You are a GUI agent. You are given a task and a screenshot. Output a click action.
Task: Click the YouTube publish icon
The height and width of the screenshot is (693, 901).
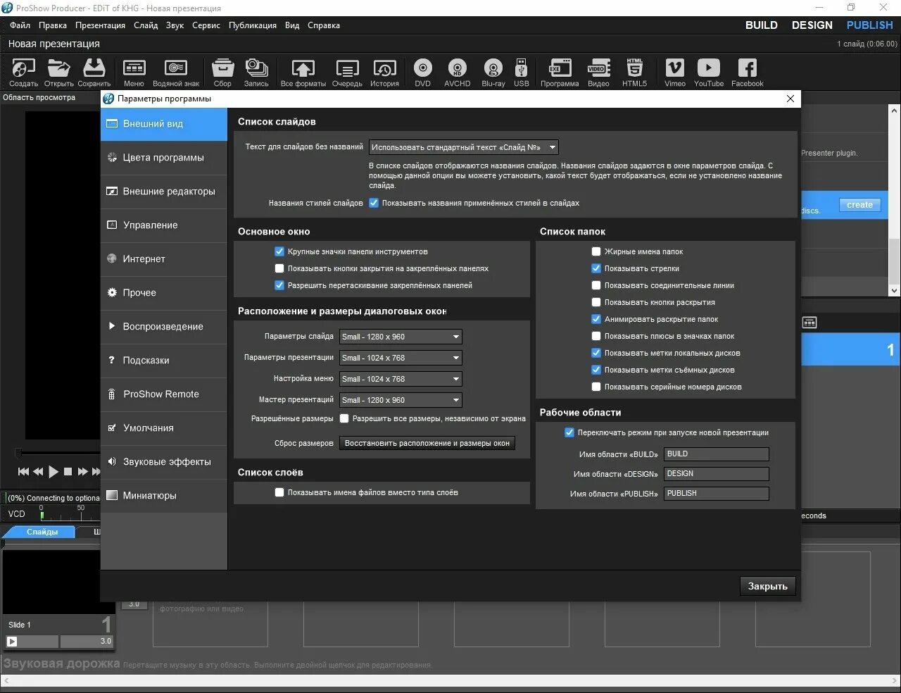pyautogui.click(x=709, y=73)
